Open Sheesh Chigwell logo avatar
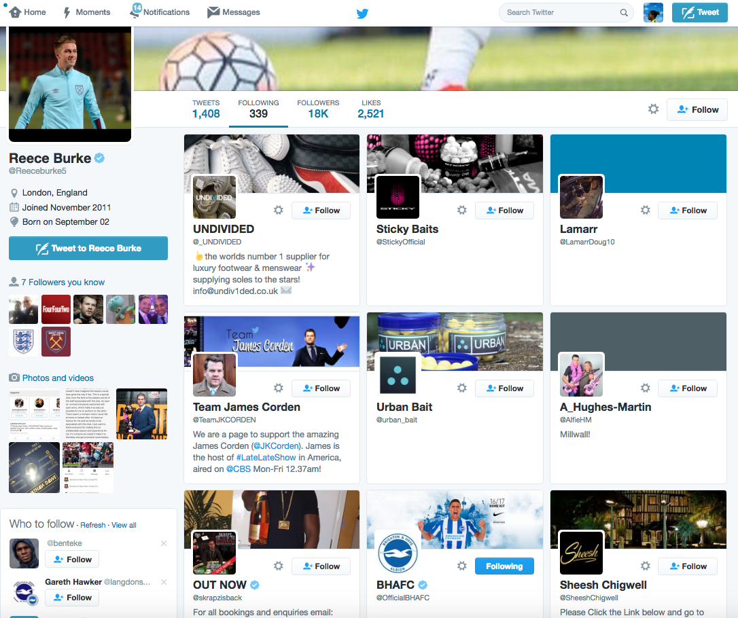 point(581,553)
